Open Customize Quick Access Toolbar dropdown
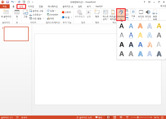This screenshot has width=166, height=119. click(33, 2)
